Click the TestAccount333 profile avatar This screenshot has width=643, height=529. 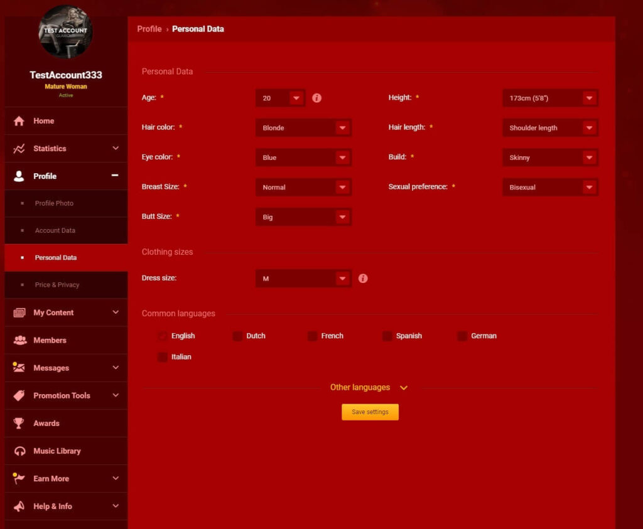[65, 32]
